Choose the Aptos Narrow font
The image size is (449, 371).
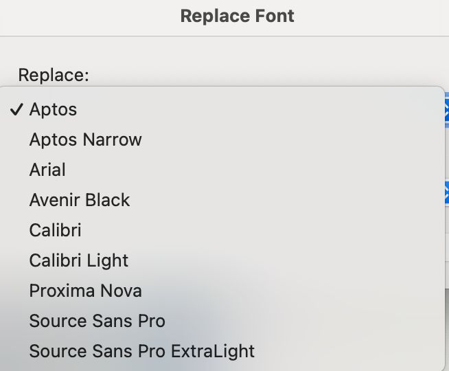pos(85,139)
